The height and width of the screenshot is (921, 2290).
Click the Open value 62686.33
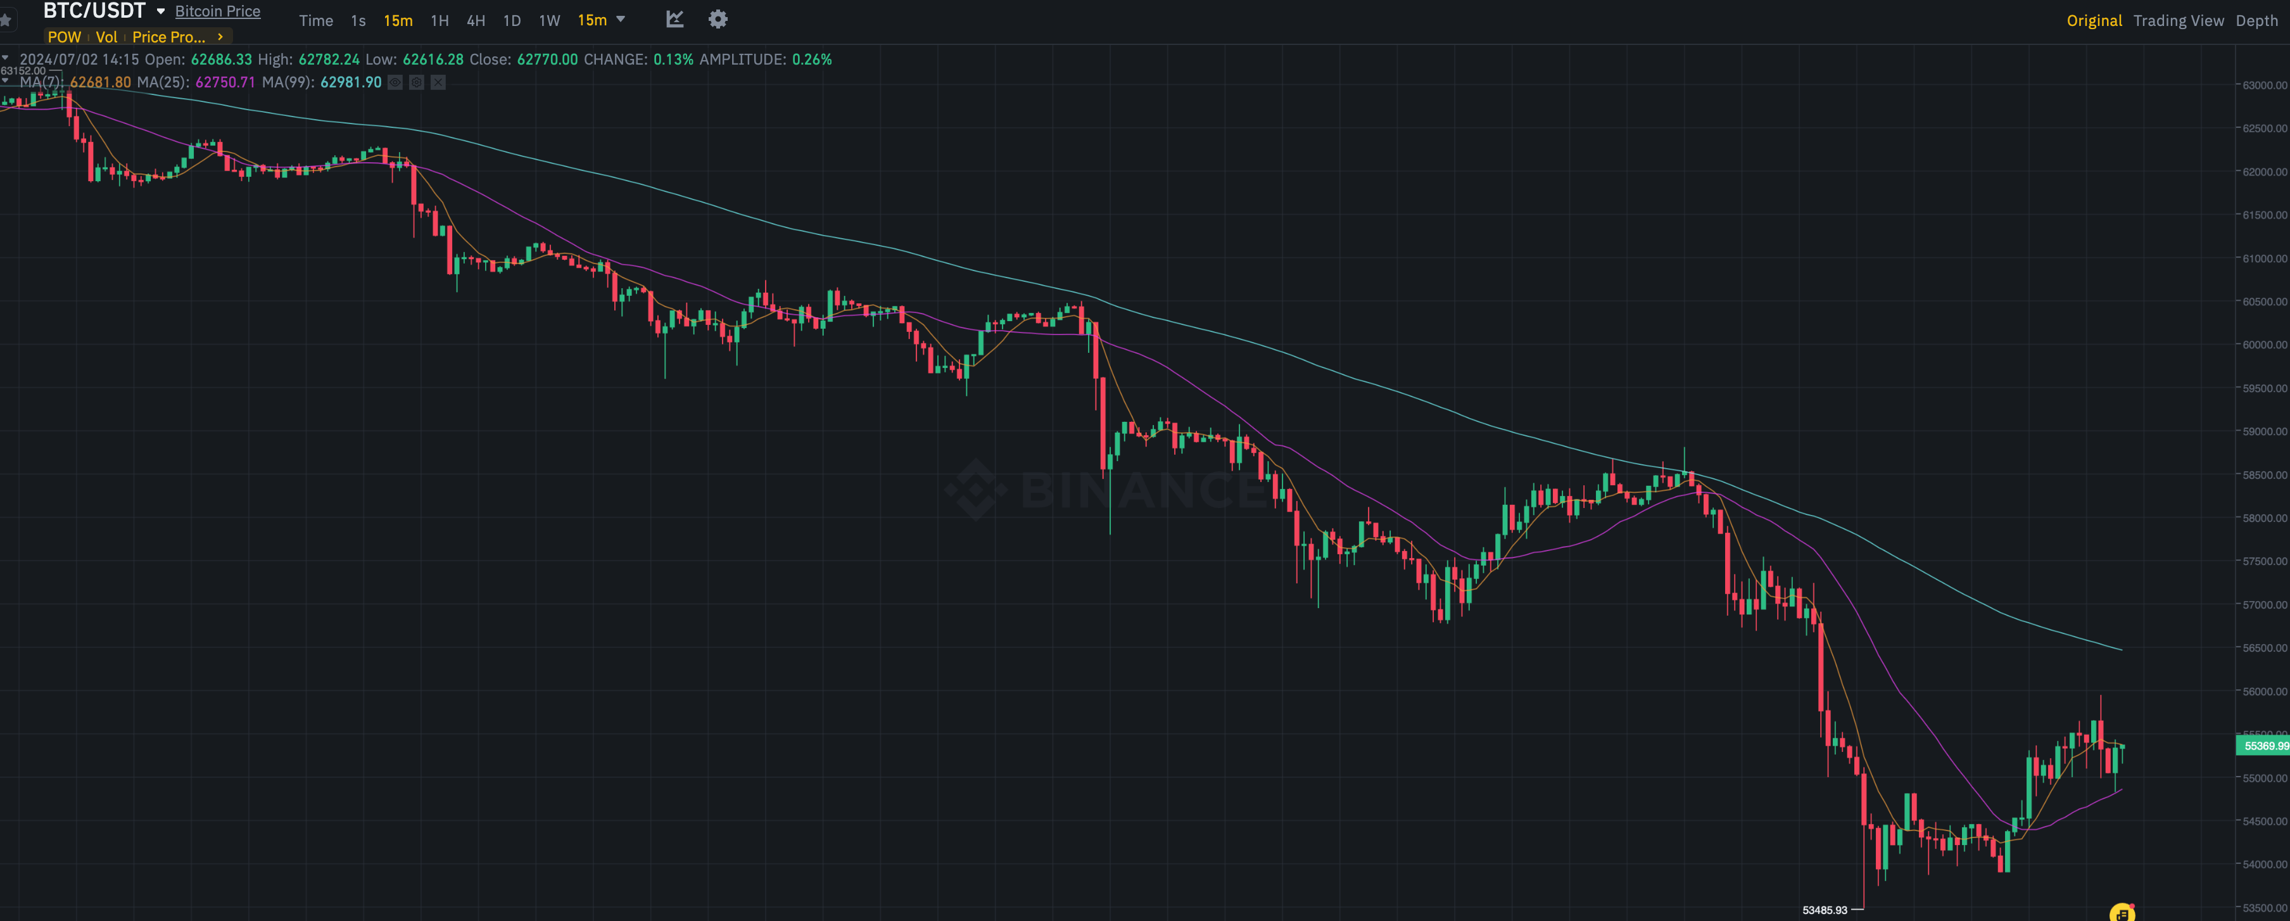pyautogui.click(x=222, y=60)
